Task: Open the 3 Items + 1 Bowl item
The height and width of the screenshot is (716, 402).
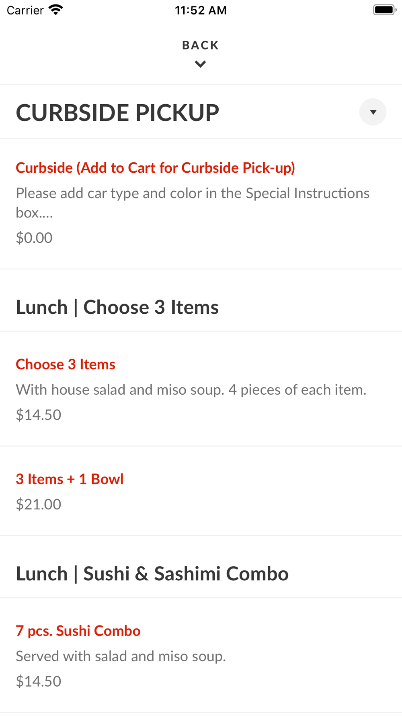Action: tap(70, 479)
